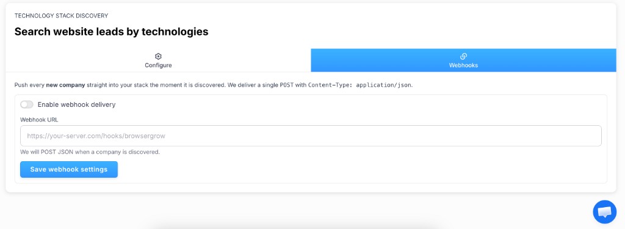Toggle the Enable webhook delivery switch

[x=27, y=104]
